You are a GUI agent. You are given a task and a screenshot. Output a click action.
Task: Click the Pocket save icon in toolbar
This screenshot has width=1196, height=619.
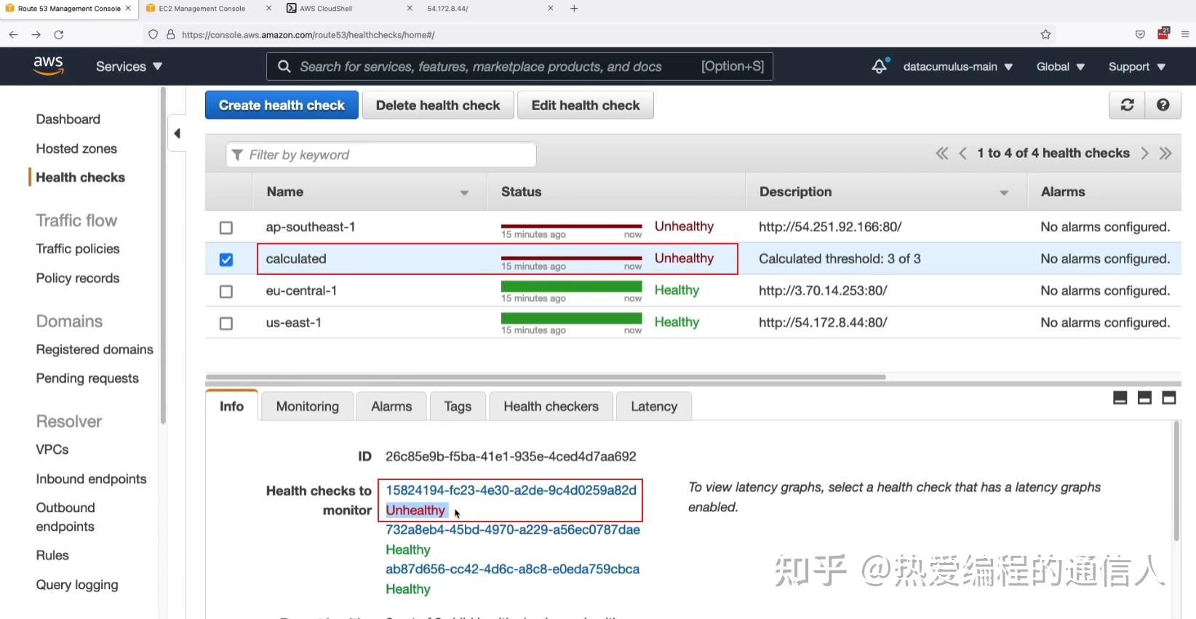click(1140, 34)
